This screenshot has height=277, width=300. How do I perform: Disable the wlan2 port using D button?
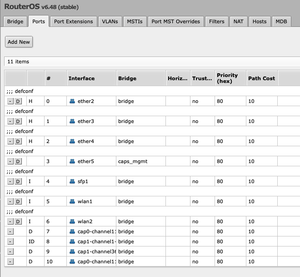[x=18, y=221]
